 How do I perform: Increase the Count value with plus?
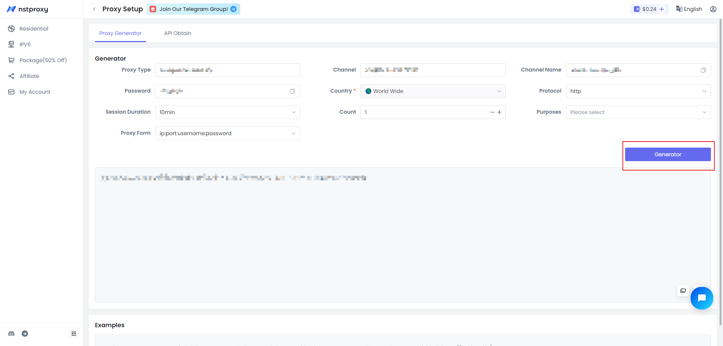tap(499, 112)
